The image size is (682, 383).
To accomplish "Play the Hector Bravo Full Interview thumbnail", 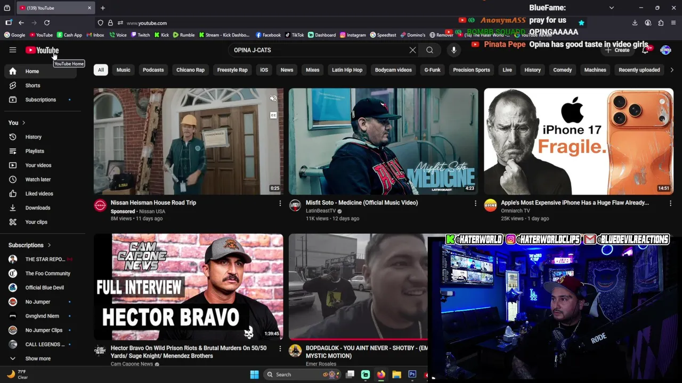I will (x=189, y=287).
